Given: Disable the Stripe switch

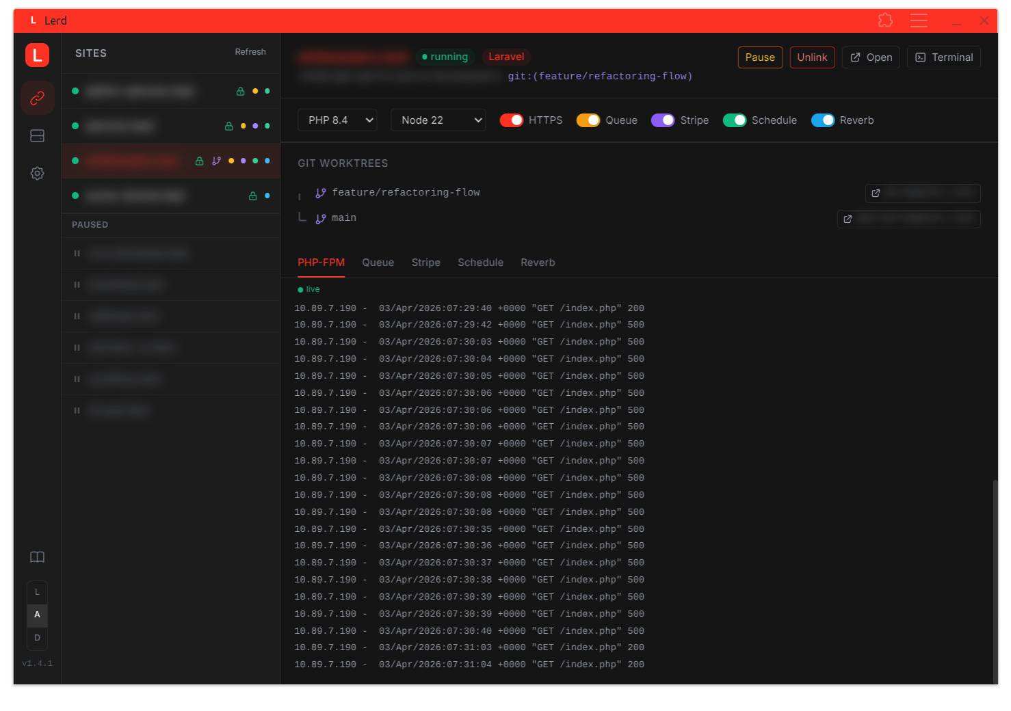Looking at the screenshot, I should click(x=663, y=120).
